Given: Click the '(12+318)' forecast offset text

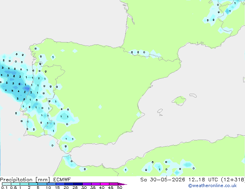Looking at the screenshot, I should tap(233, 180).
